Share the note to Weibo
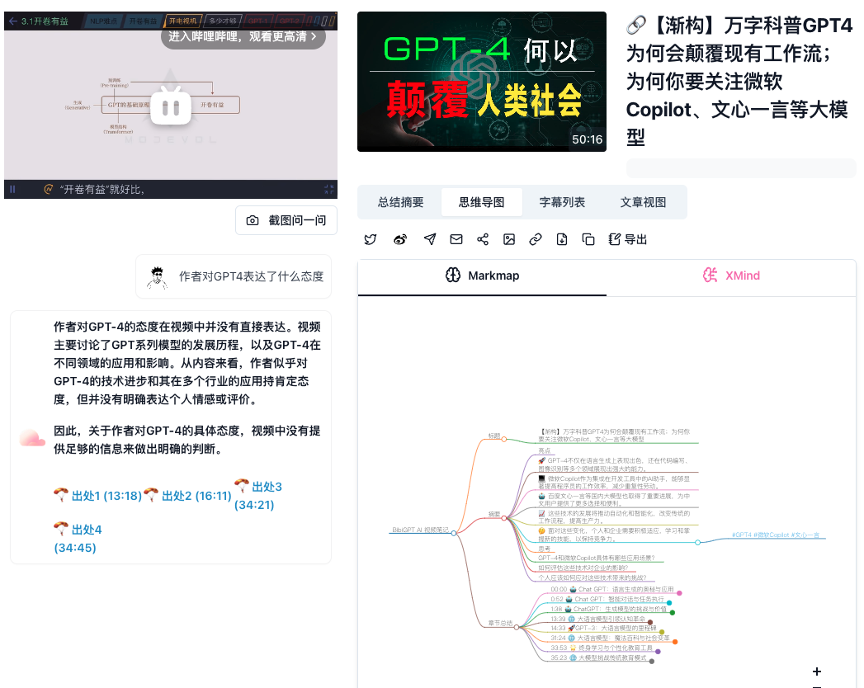 pyautogui.click(x=399, y=239)
